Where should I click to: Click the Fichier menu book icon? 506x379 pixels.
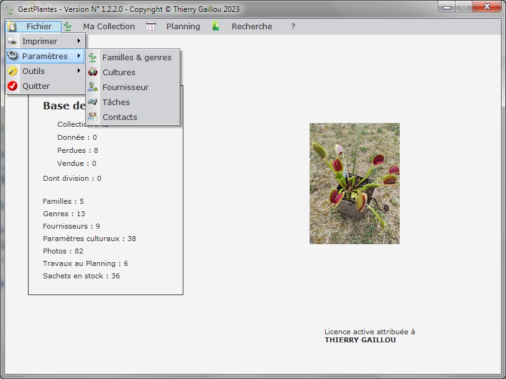(12, 27)
